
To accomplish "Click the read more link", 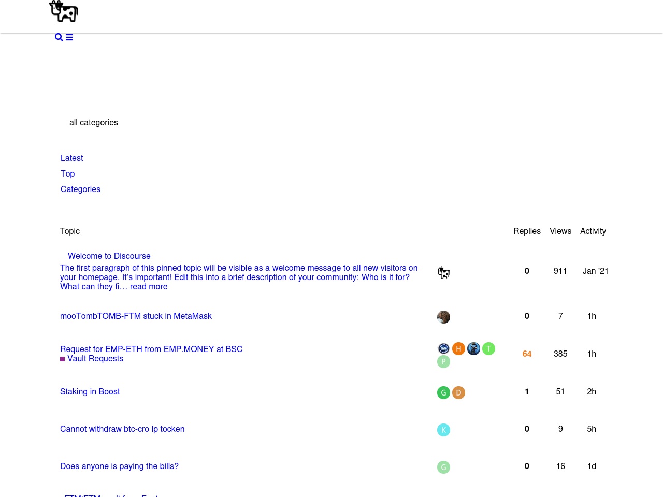I will pyautogui.click(x=149, y=287).
